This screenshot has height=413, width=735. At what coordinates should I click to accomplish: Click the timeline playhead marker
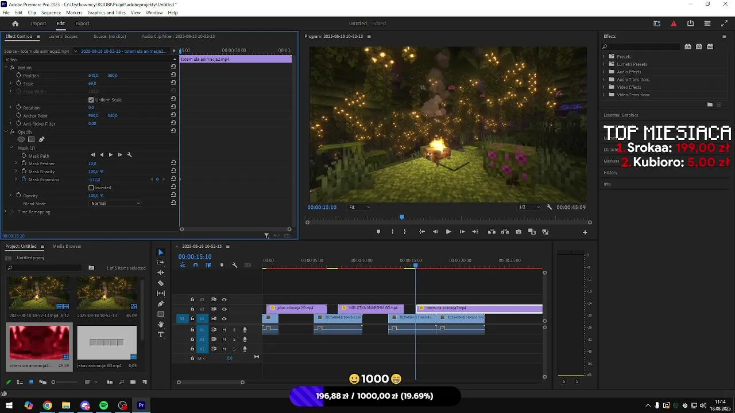coord(415,265)
